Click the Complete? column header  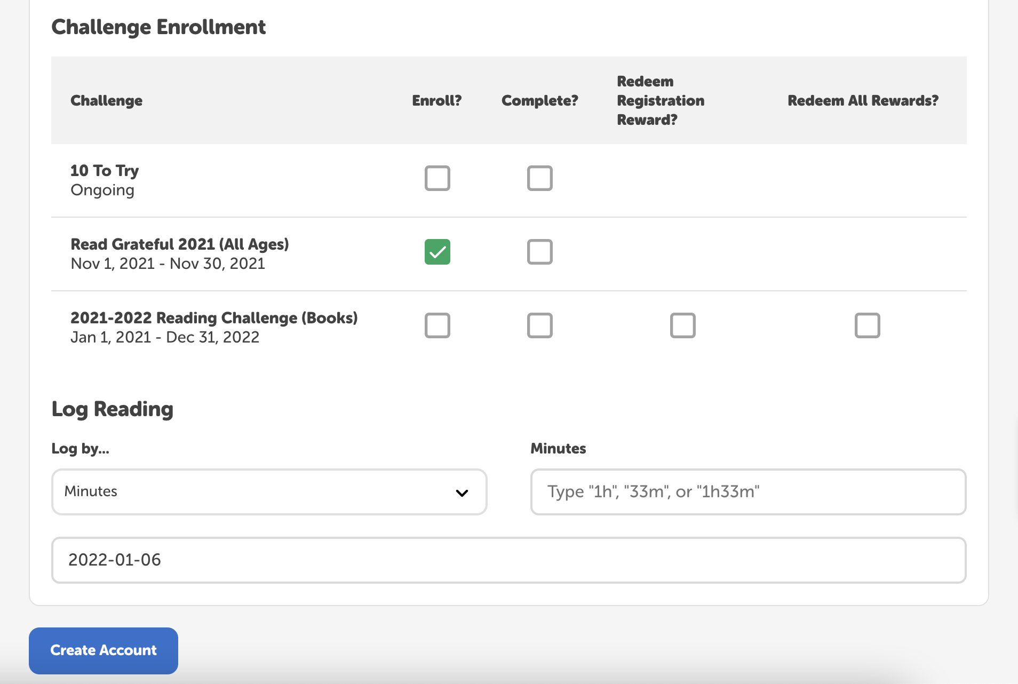(x=539, y=101)
